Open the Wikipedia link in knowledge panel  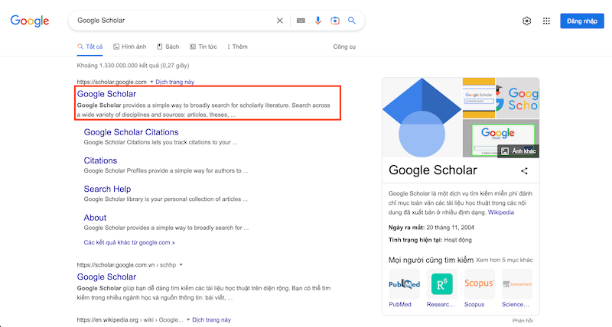pos(501,212)
